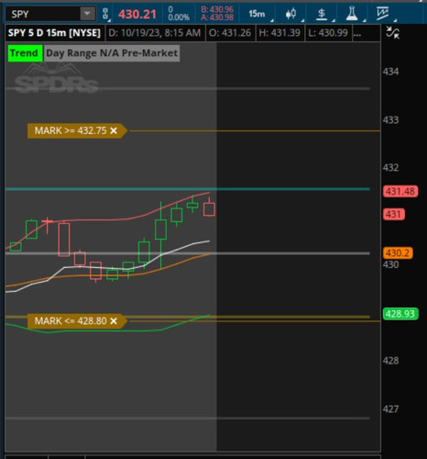
Task: Click the Day Range N/A Pre-Market label
Action: coord(112,53)
